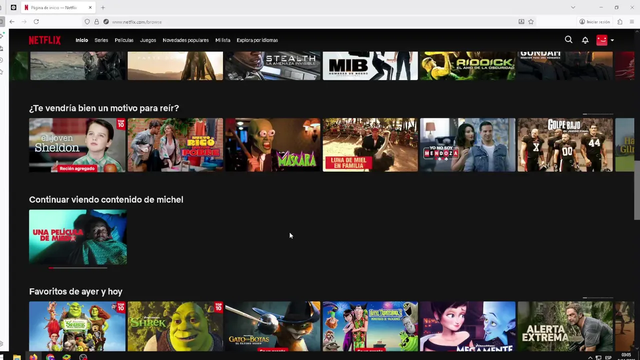Open MIB Hombres de Negro thumbnail
640x360 pixels.
370,65
